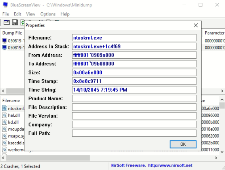Click '2 Crashes, 1 Selected' status text

click(x=20, y=166)
